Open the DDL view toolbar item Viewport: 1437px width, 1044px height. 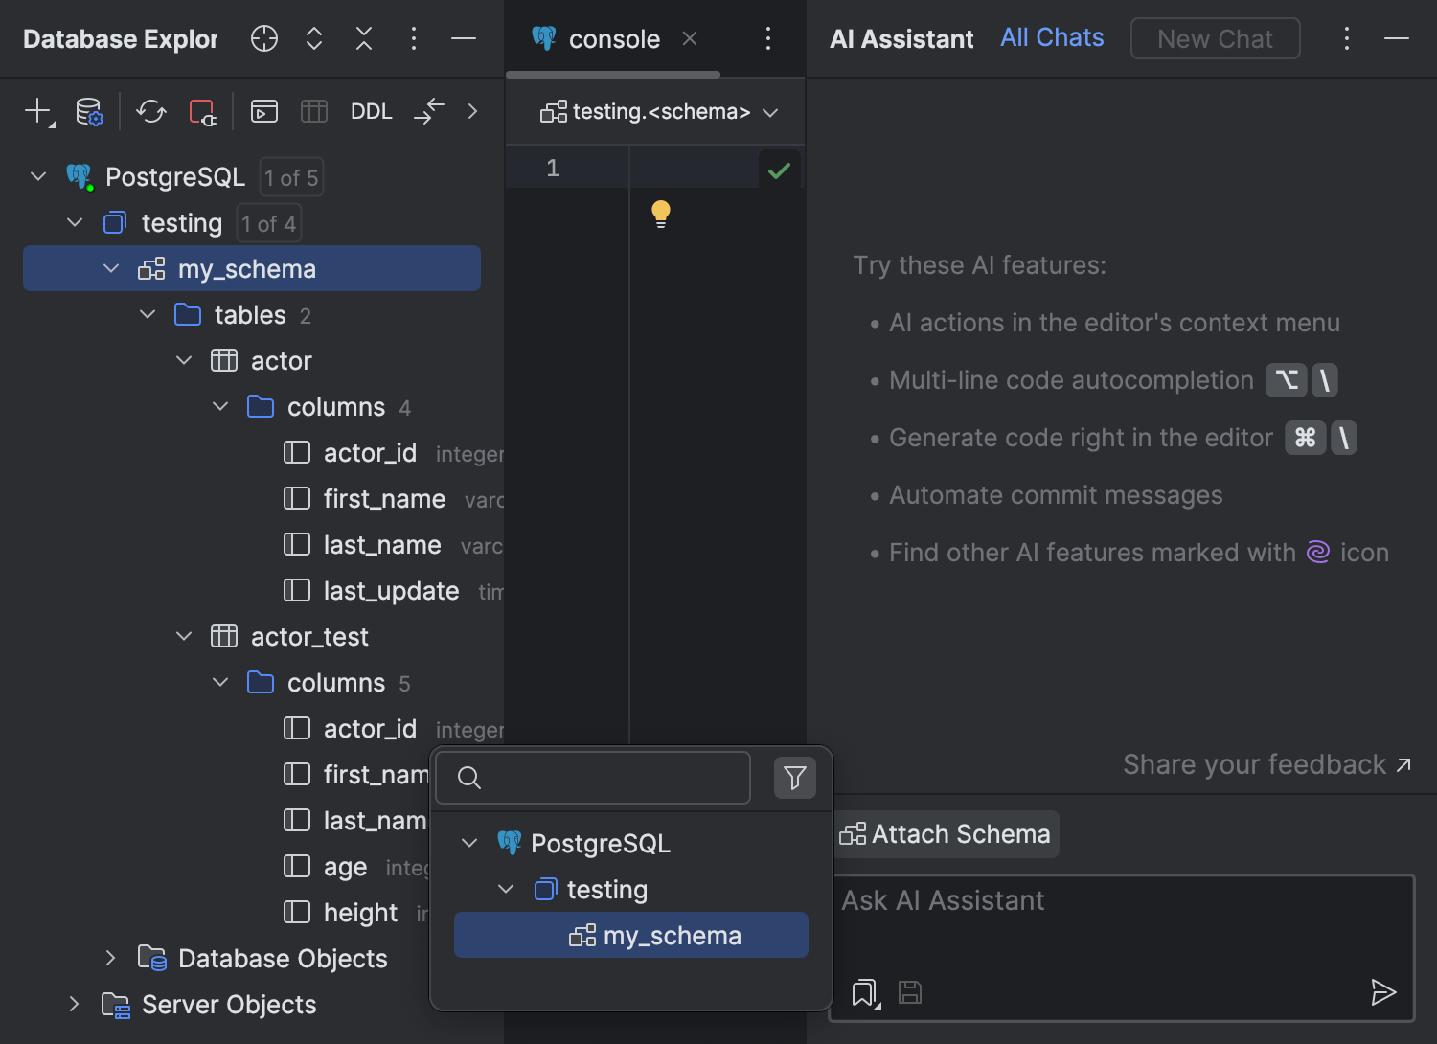[371, 111]
